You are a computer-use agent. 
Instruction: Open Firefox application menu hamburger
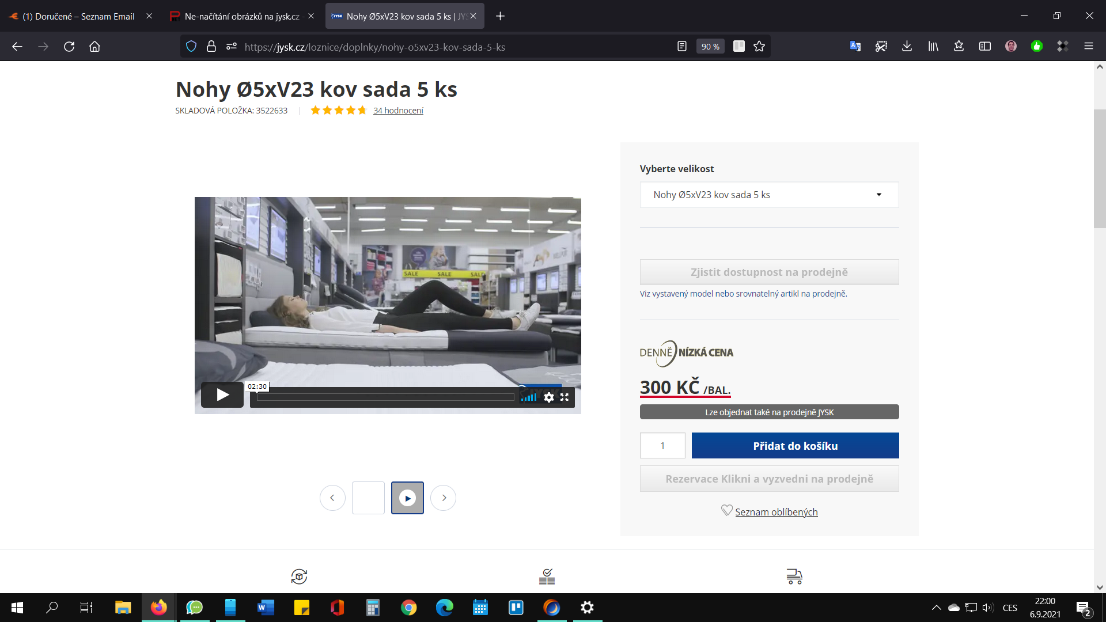tap(1088, 47)
